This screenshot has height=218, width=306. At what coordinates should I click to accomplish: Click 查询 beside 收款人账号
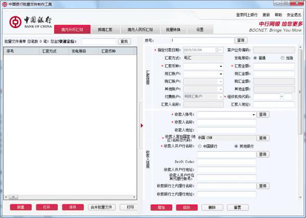pos(263,115)
